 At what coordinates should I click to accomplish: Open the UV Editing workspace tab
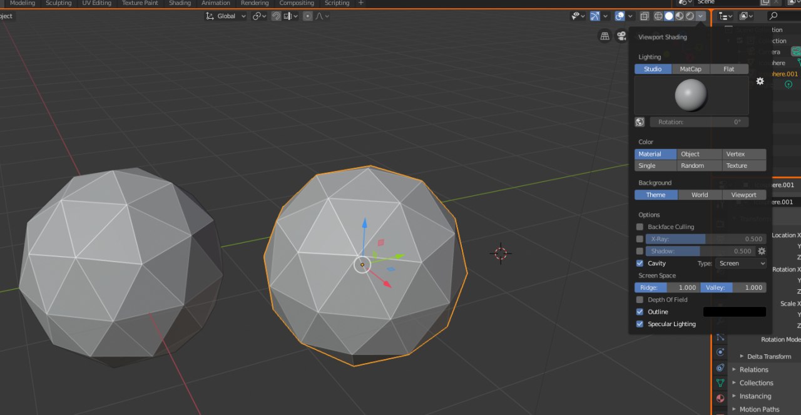point(96,3)
